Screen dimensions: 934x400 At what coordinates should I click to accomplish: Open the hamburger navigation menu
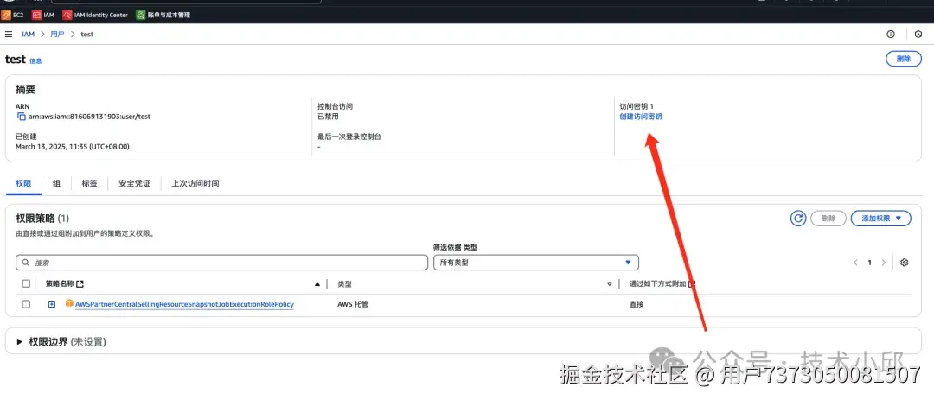coord(9,34)
